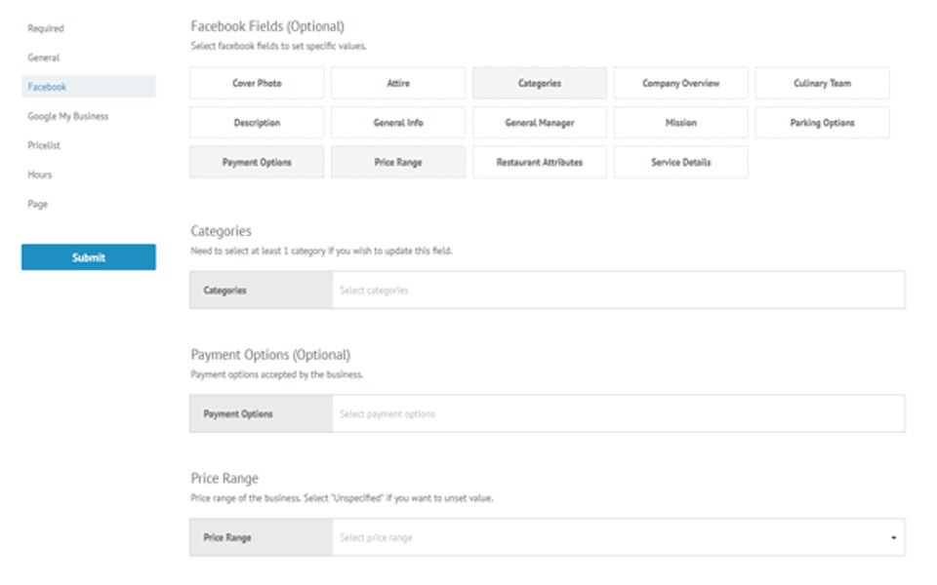937x585 pixels.
Task: Open the Pricelist section
Action: pyautogui.click(x=45, y=145)
